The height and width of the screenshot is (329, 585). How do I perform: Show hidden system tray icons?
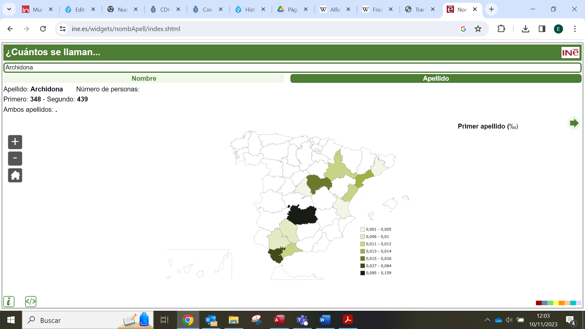(x=487, y=320)
